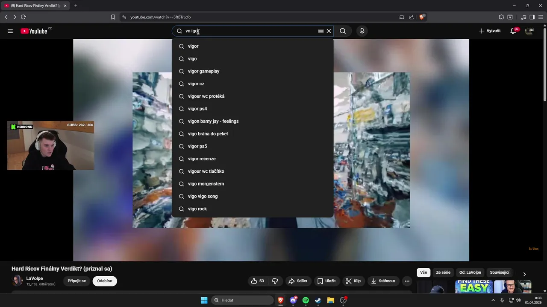Select "vigor ps5" suggestion
547x307 pixels.
pyautogui.click(x=253, y=146)
